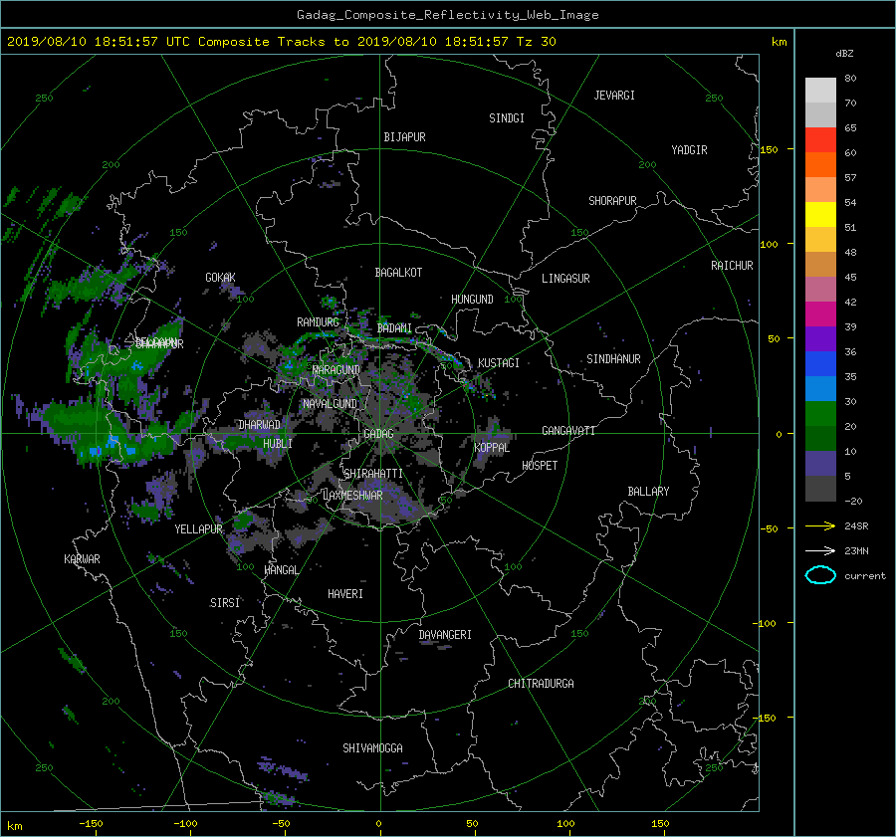Image resolution: width=896 pixels, height=837 pixels.
Task: Click the SHIRAHATTI city label
Action: pyautogui.click(x=373, y=474)
